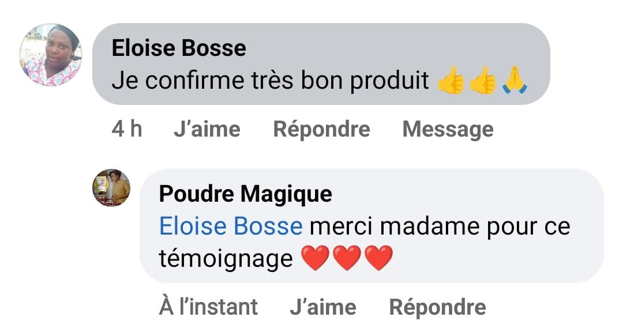Like Eloise Bosse's comment with J'aime

[x=207, y=129]
